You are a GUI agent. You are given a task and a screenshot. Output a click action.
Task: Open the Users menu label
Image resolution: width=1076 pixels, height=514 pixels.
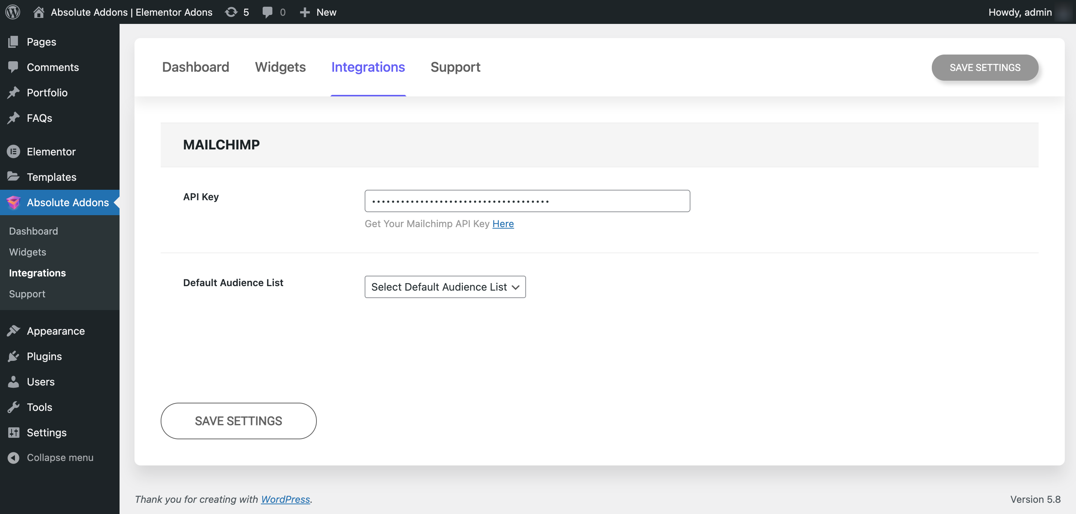(x=40, y=382)
